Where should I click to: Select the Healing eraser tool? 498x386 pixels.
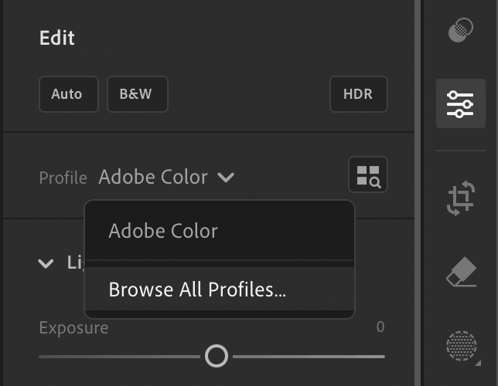click(461, 272)
